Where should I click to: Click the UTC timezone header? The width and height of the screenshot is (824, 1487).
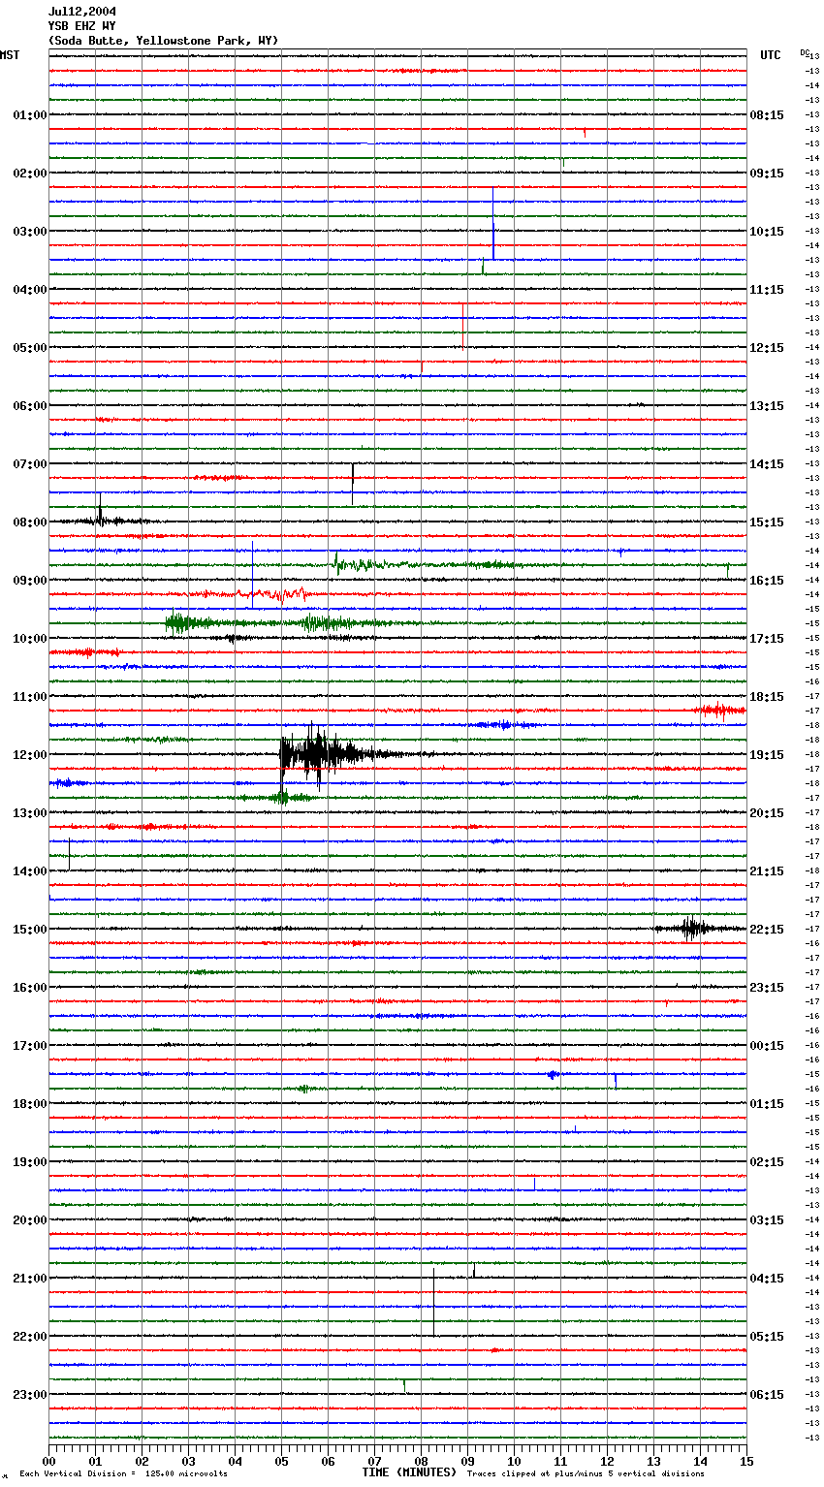tap(771, 55)
